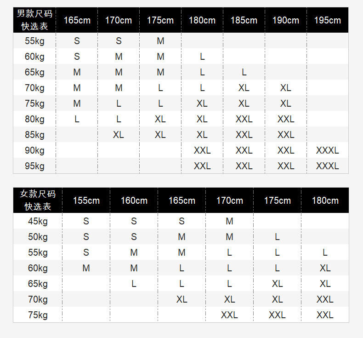Click M in the 45kg row
363x338 pixels.
(x=229, y=221)
